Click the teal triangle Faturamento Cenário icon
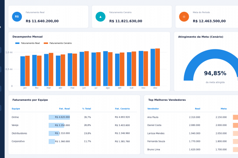Viewport: 238px width, 158px height. (x=100, y=17)
